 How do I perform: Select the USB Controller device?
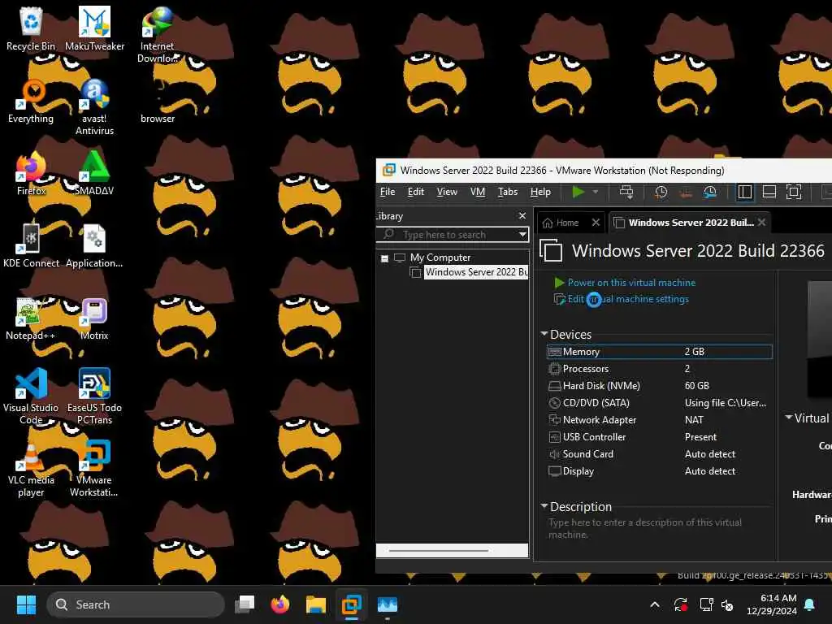660,437
